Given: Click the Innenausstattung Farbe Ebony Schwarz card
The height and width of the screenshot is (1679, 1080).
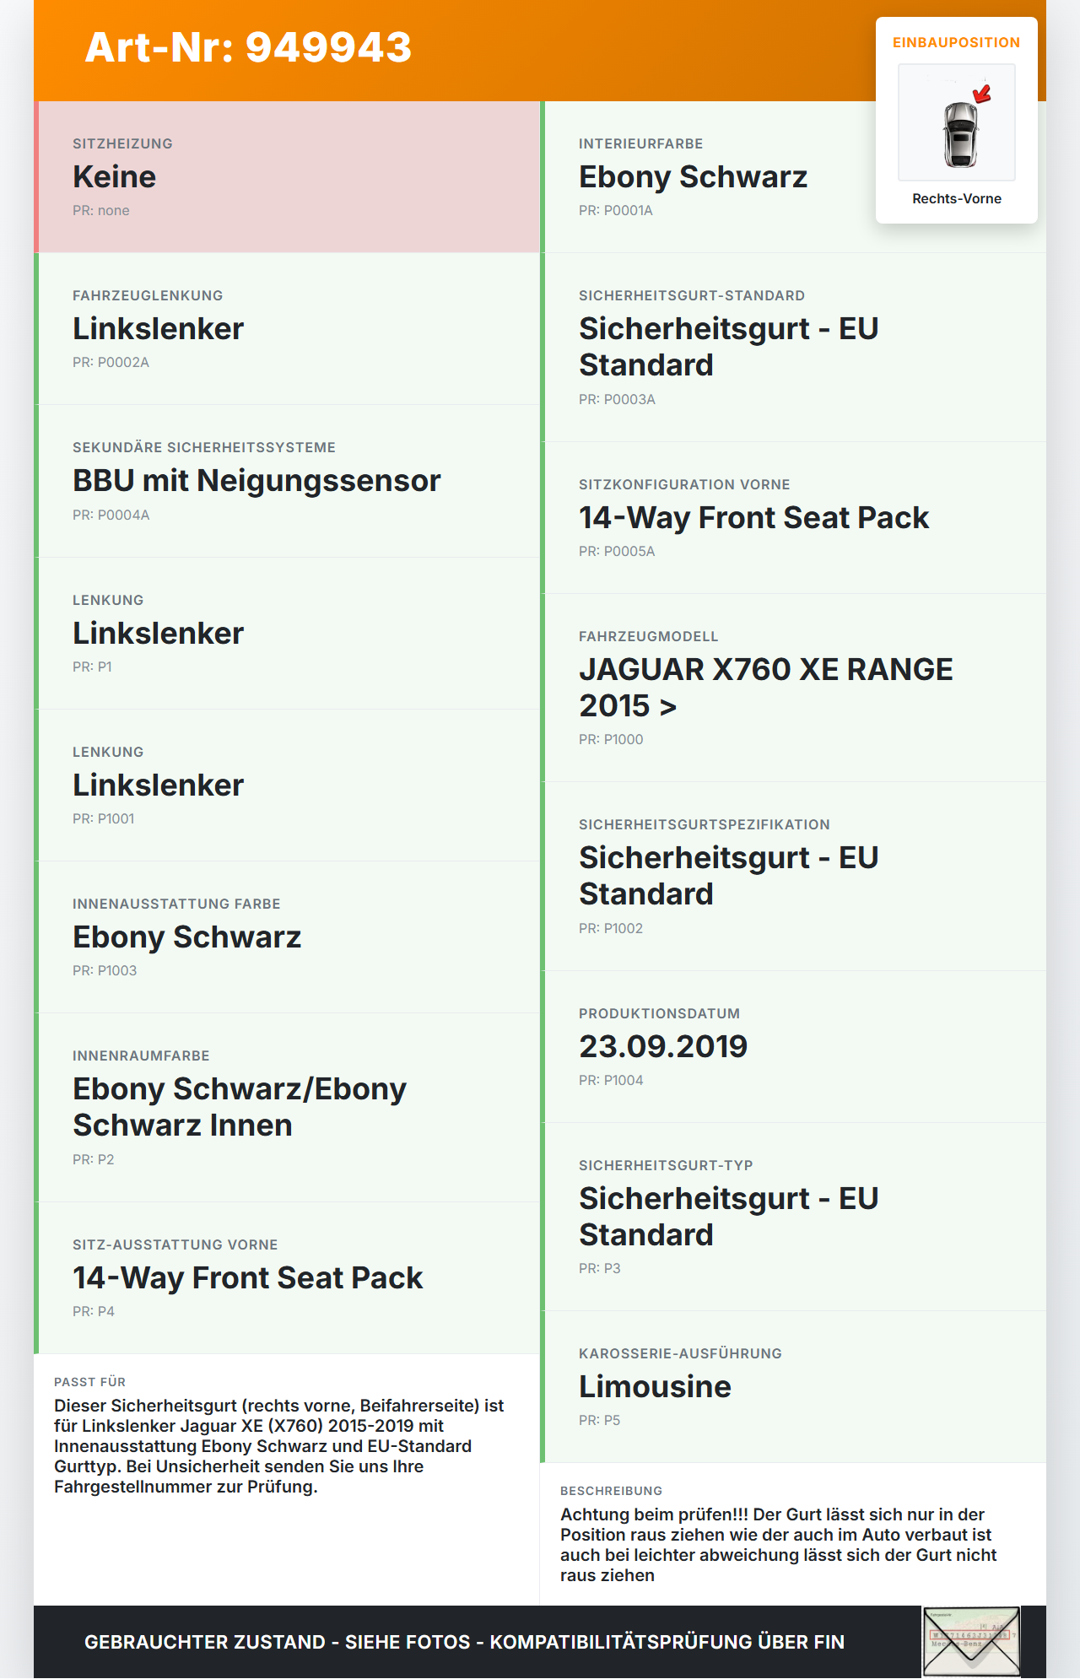Looking at the screenshot, I should [x=287, y=937].
